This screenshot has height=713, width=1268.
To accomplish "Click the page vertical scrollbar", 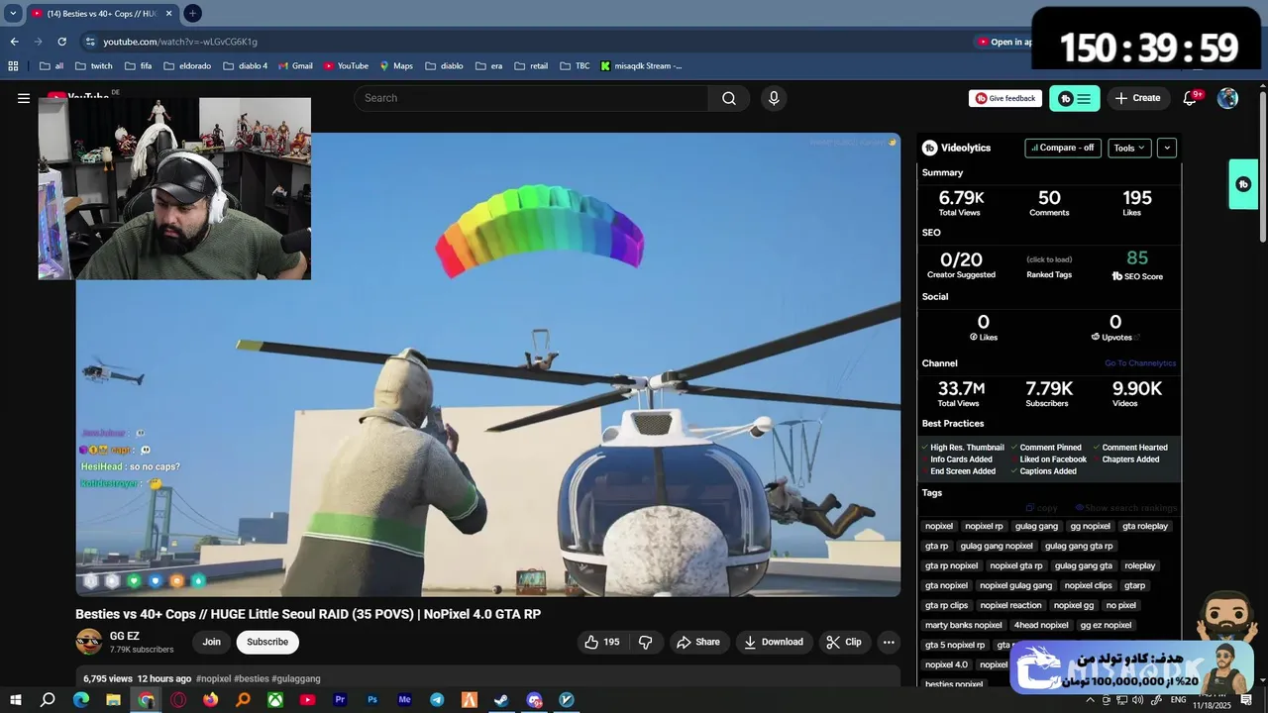I will point(1262,168).
